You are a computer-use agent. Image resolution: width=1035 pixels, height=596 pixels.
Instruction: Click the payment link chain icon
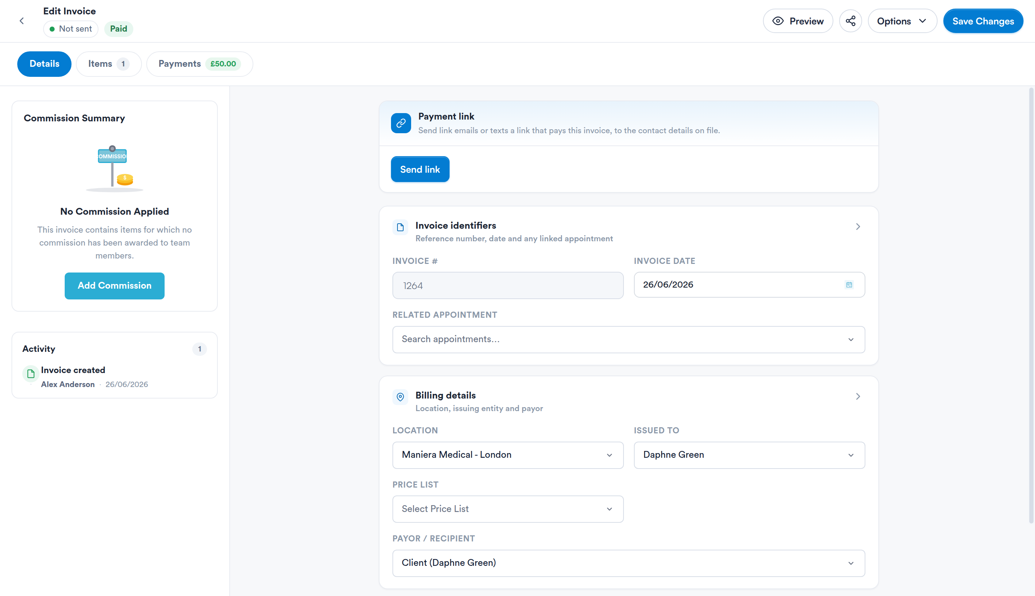(x=401, y=123)
